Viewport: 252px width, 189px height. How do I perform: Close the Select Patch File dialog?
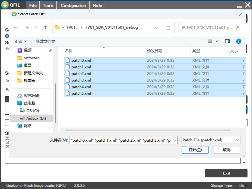241,14
